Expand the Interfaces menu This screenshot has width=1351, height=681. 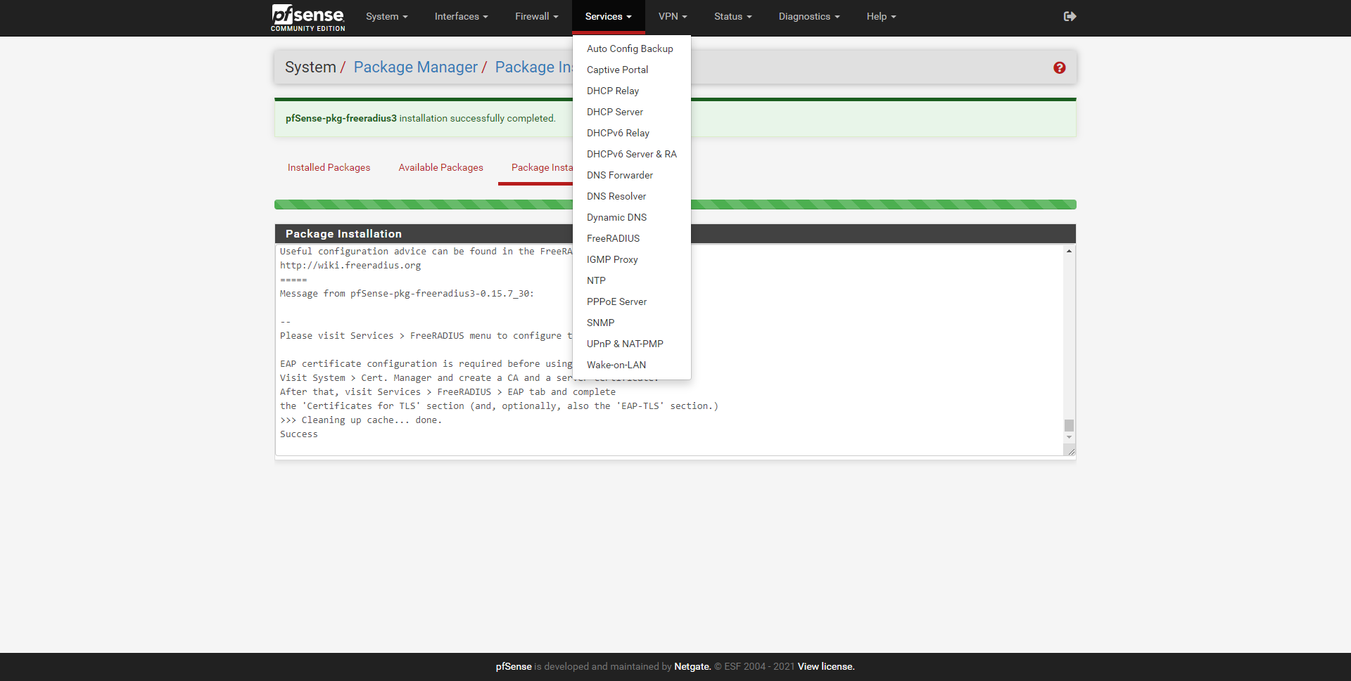pos(461,16)
